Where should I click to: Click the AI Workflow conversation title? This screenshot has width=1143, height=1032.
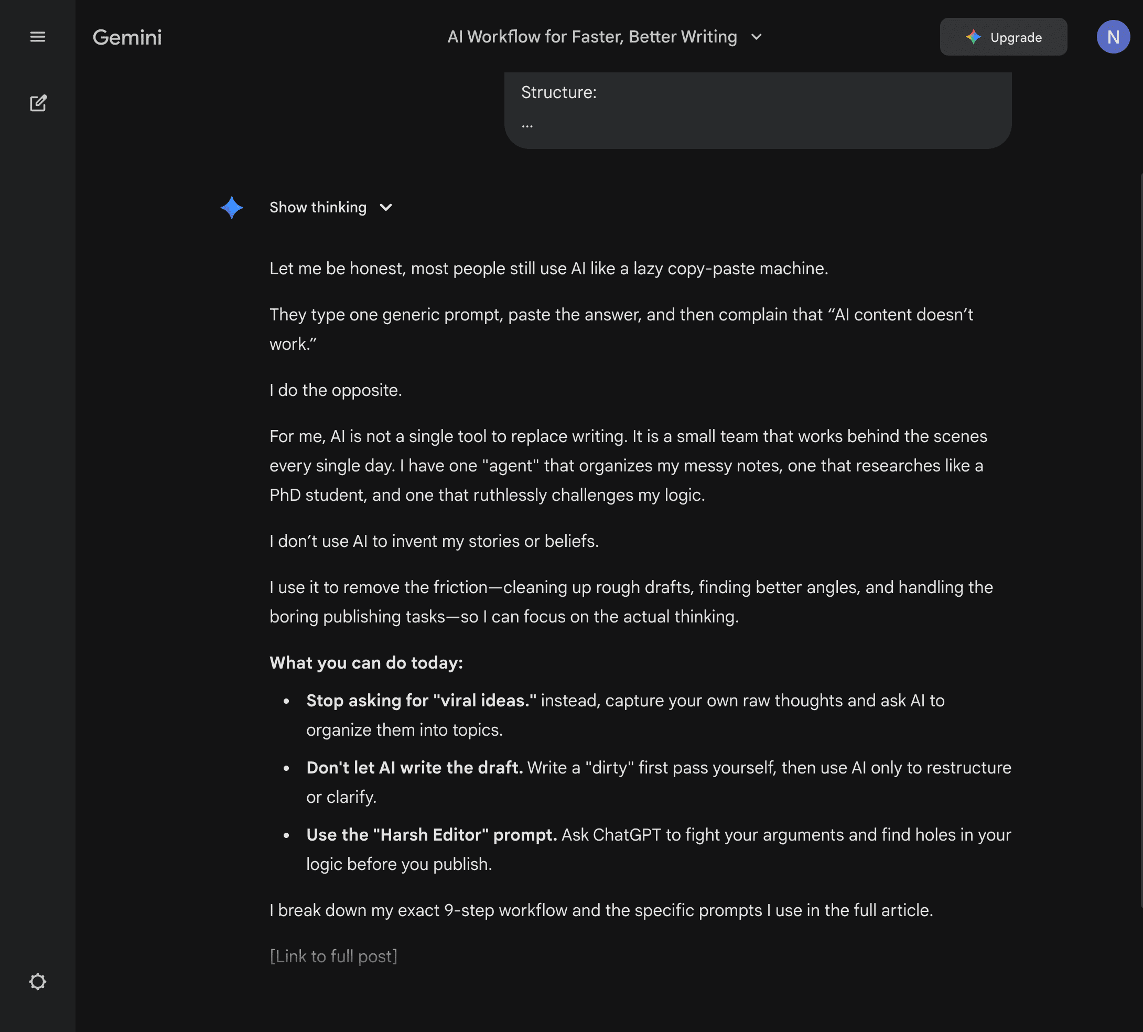[591, 37]
